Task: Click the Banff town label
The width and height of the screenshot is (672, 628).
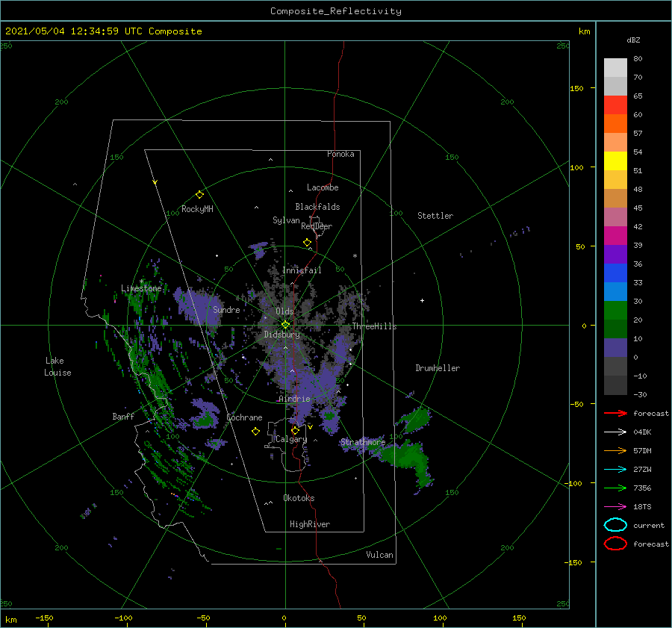Action: point(123,416)
